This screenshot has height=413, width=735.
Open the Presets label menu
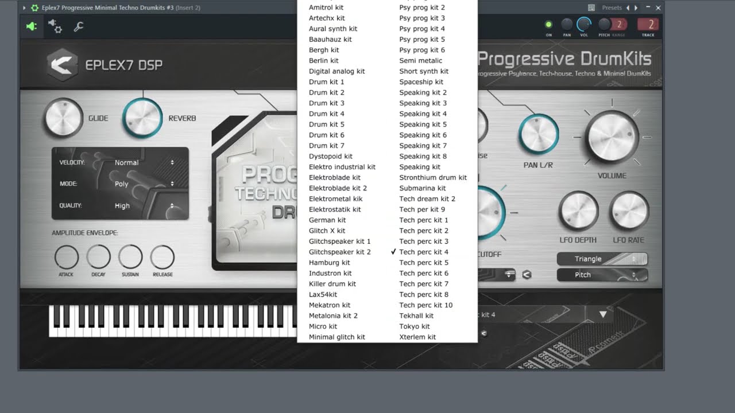(612, 8)
